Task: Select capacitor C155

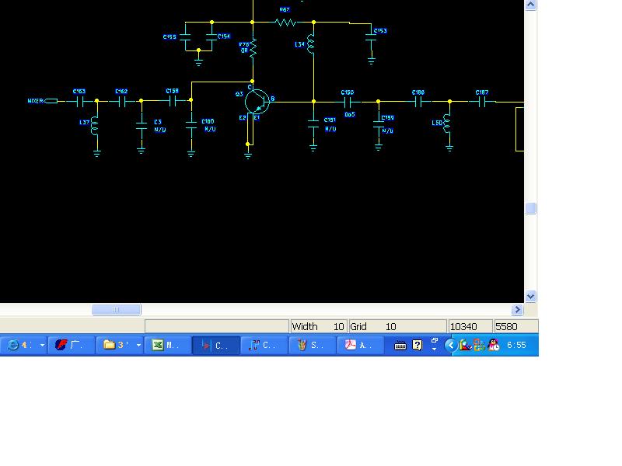Action: (185, 37)
